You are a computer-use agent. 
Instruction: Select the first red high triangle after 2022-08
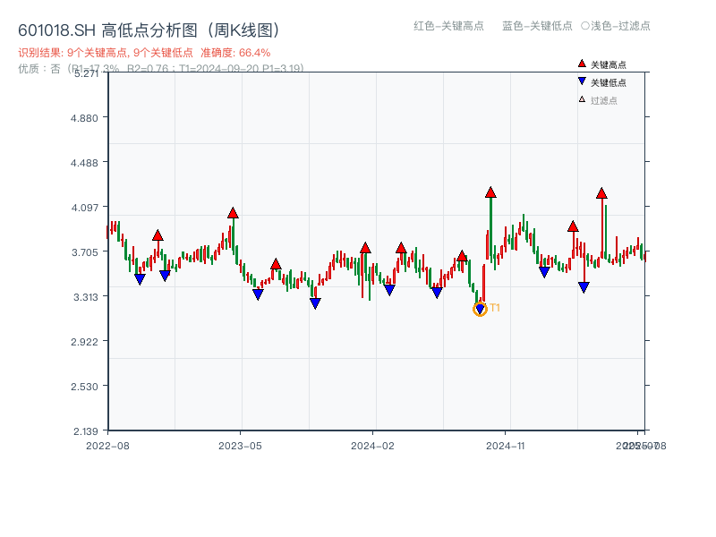[158, 235]
